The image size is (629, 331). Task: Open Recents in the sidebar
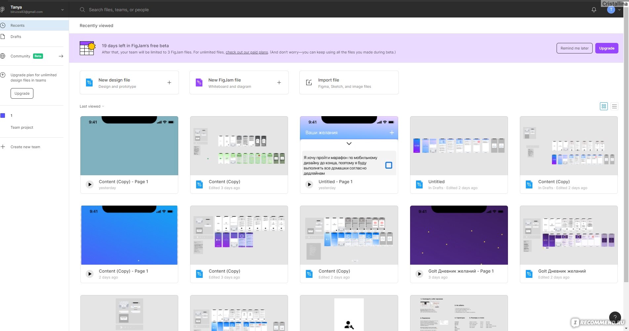point(34,25)
